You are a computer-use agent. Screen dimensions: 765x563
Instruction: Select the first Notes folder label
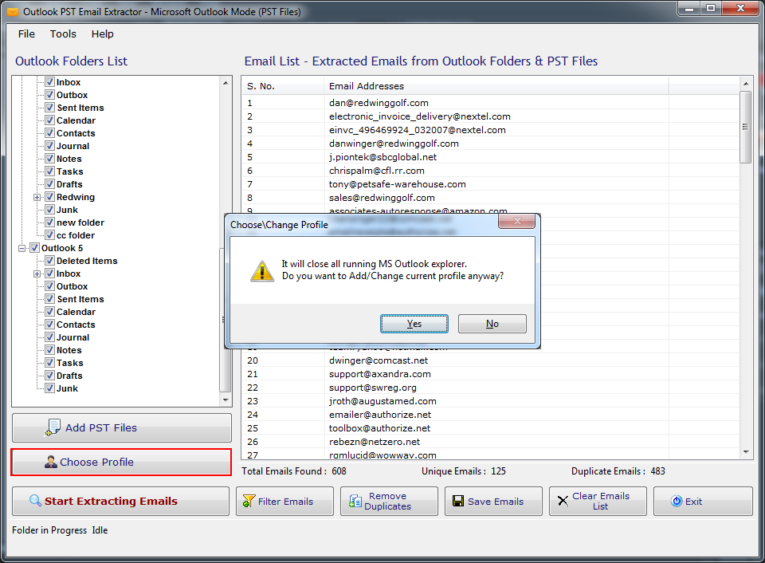pos(69,158)
